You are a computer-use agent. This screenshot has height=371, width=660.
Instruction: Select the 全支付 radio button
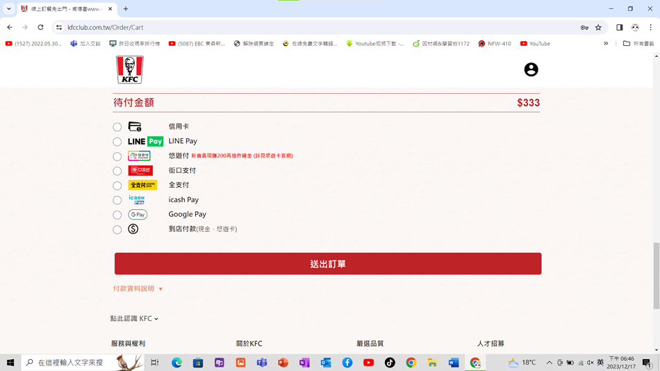[117, 185]
